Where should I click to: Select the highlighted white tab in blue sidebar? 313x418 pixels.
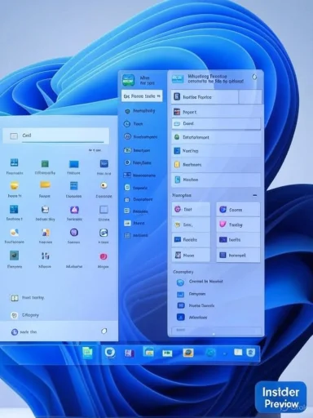tap(142, 96)
